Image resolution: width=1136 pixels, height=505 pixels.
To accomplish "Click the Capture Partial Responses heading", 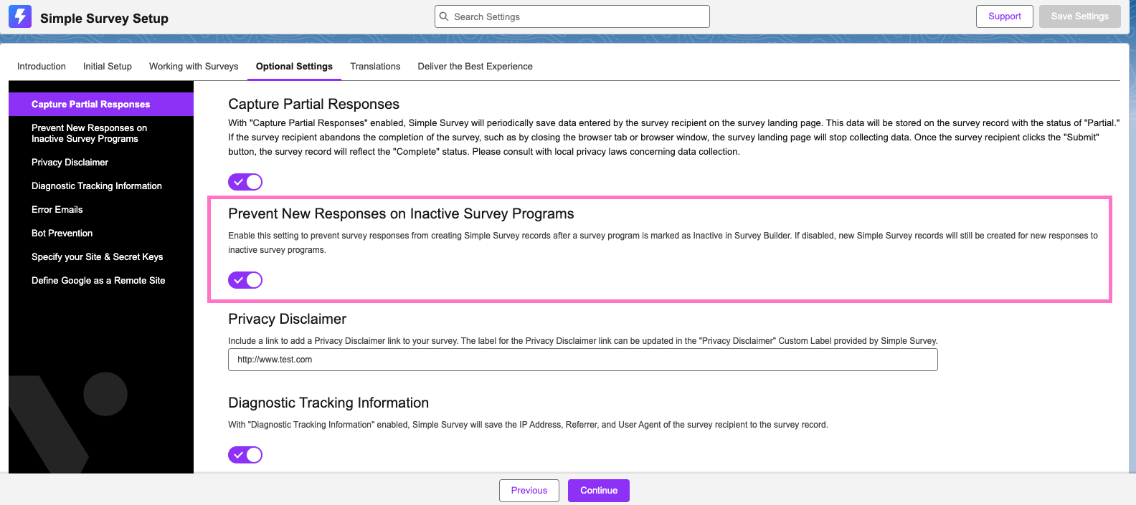I will pos(313,105).
